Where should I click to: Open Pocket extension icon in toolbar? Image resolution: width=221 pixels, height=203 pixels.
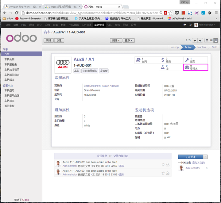pos(177,13)
